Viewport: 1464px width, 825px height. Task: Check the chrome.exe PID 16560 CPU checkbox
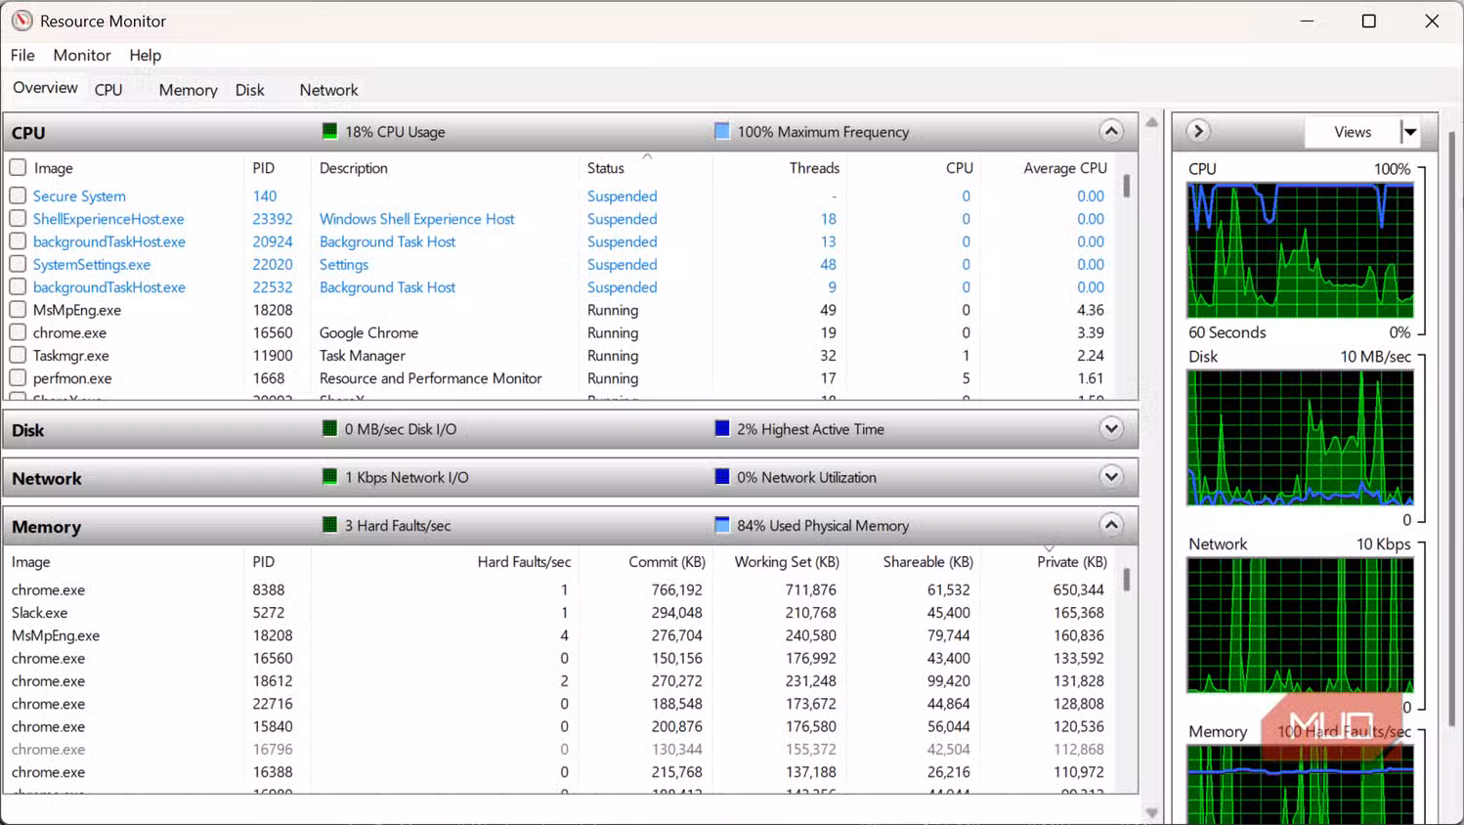point(18,332)
